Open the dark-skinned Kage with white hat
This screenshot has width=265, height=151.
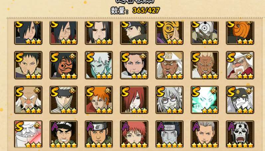170,65
